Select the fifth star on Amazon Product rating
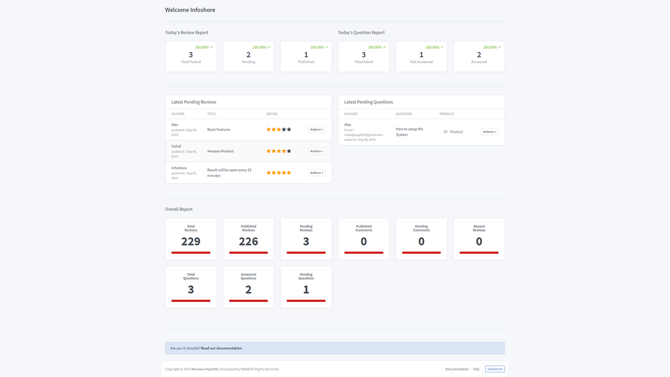This screenshot has width=670, height=377. point(288,151)
